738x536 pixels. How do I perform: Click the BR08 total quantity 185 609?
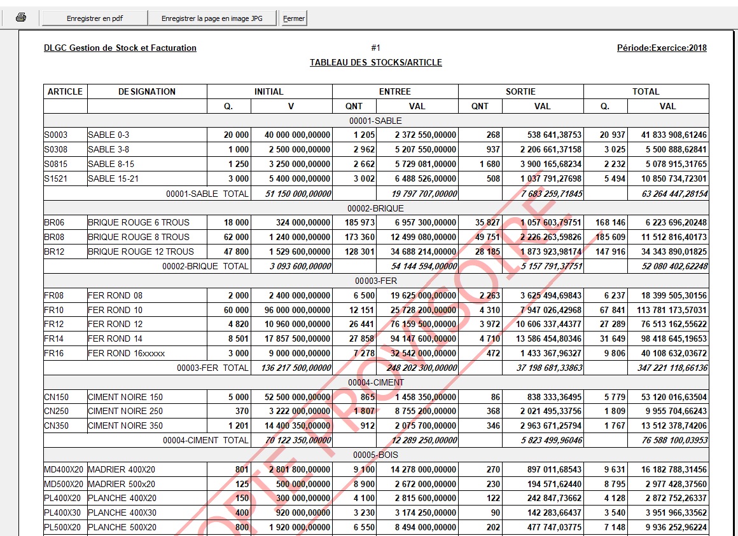tap(611, 237)
